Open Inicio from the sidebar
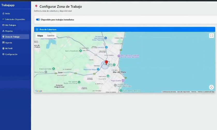Screen dimensions: 217x130 [x=15, y=13]
